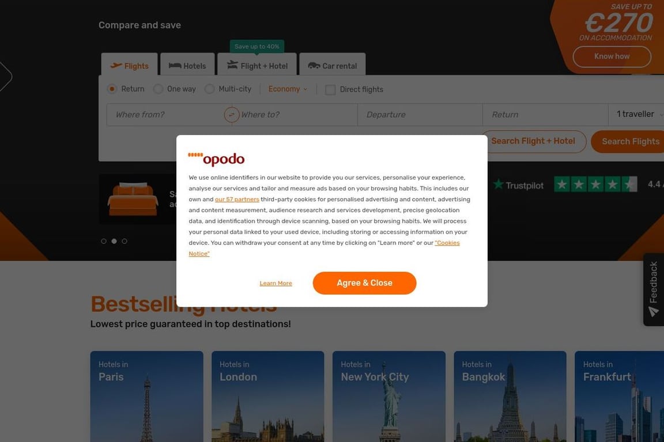
Task: Click the left carousel arrow
Action: [5, 77]
